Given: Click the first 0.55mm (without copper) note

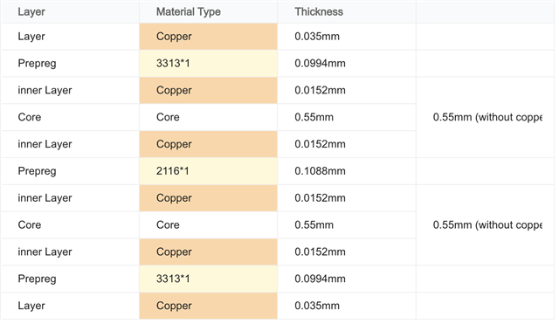Looking at the screenshot, I should (487, 117).
